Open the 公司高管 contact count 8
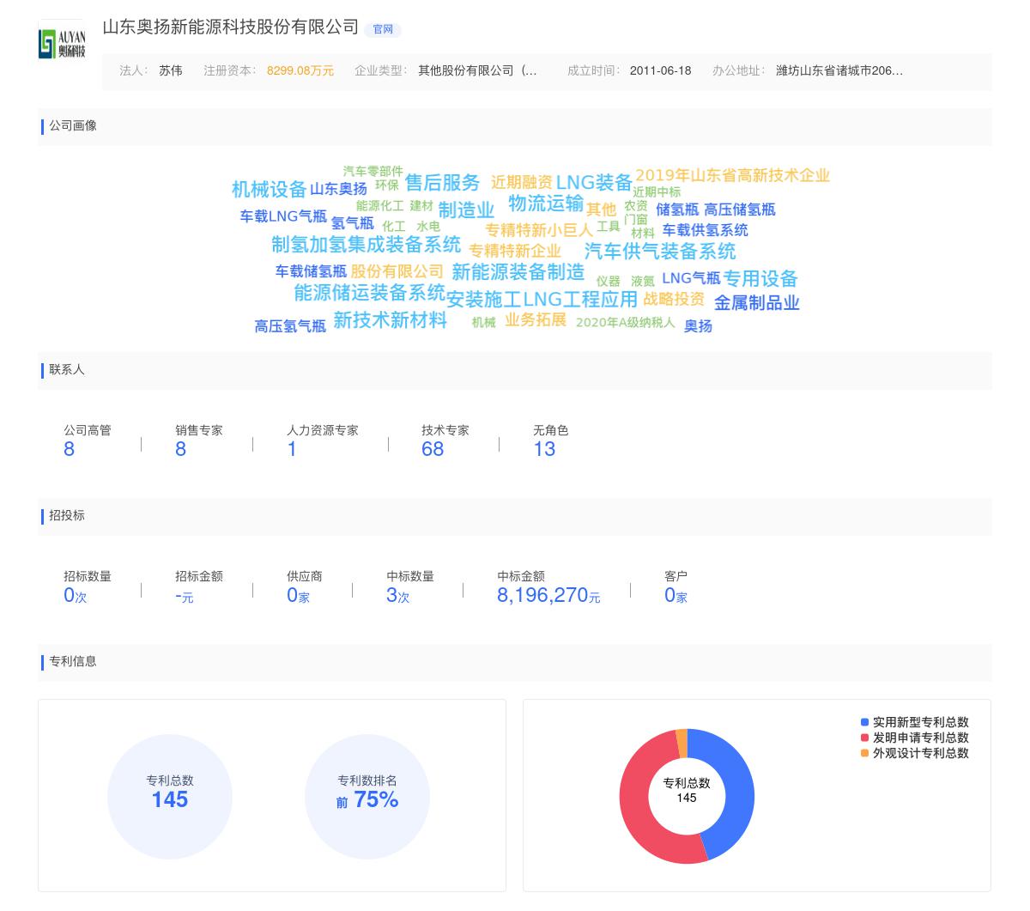 (69, 449)
